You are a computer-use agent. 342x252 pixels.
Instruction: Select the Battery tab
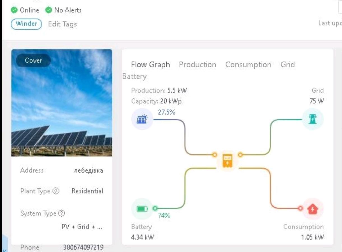coord(135,77)
